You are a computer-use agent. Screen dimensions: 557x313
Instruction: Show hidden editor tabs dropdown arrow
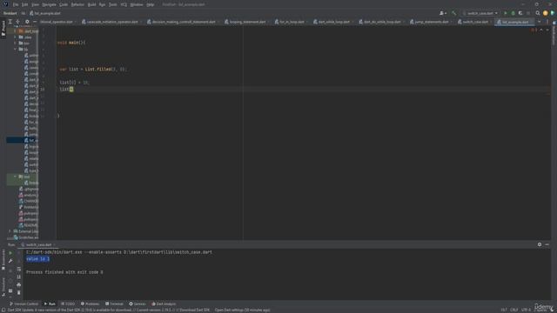[x=540, y=22]
